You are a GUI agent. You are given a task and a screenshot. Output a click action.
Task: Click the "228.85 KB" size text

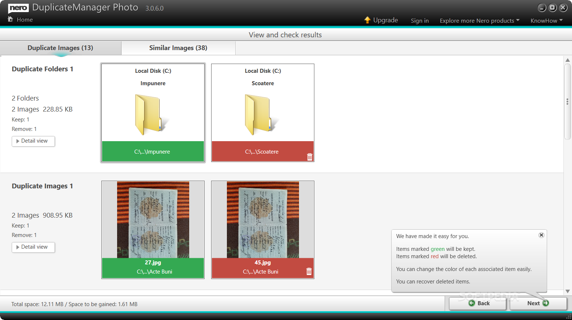pyautogui.click(x=58, y=109)
